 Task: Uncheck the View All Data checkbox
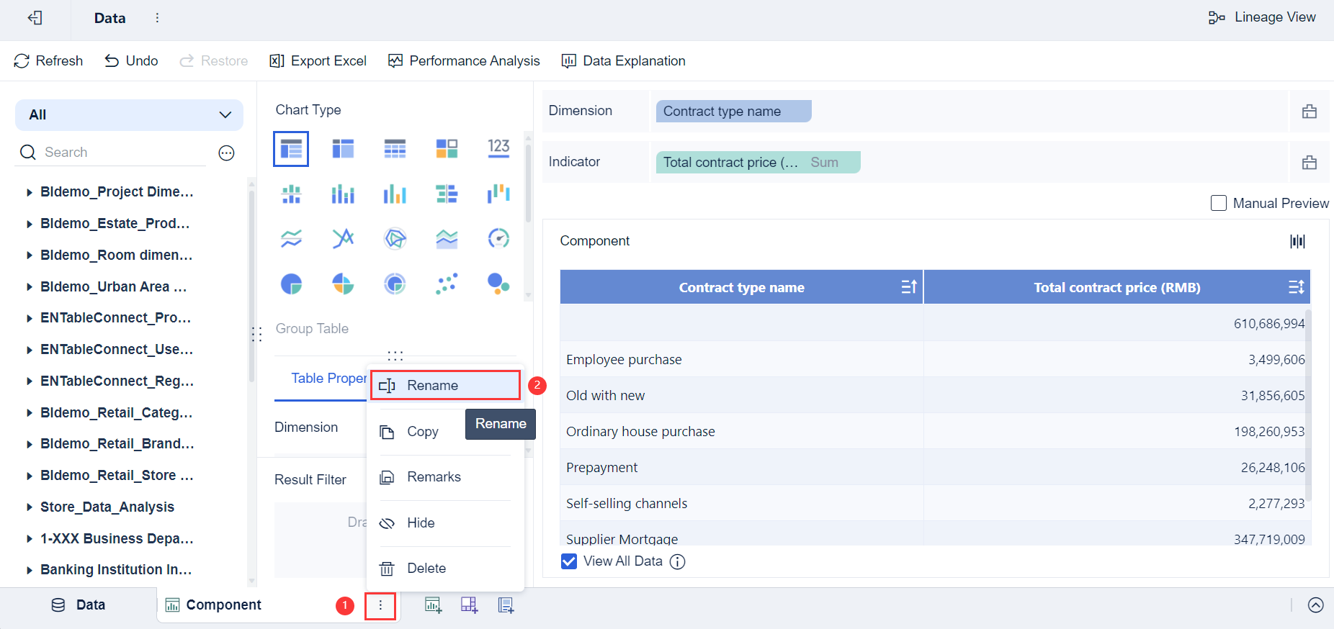tap(569, 561)
